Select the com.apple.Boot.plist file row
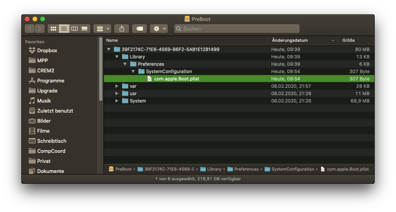The width and height of the screenshot is (396, 212). click(239, 79)
